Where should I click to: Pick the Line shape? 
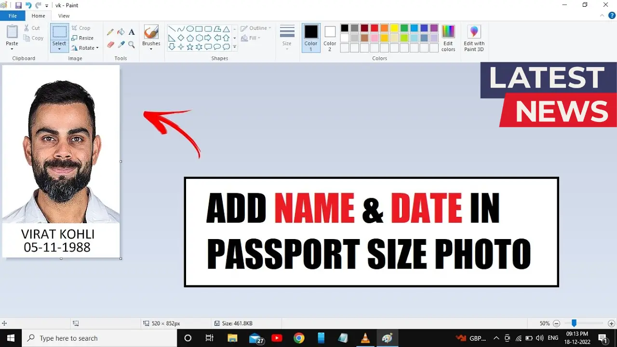[x=172, y=29]
